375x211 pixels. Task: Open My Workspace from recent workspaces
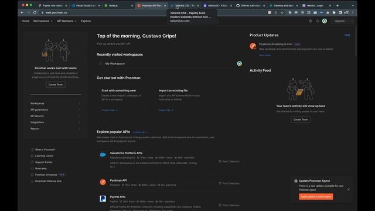coord(115,64)
